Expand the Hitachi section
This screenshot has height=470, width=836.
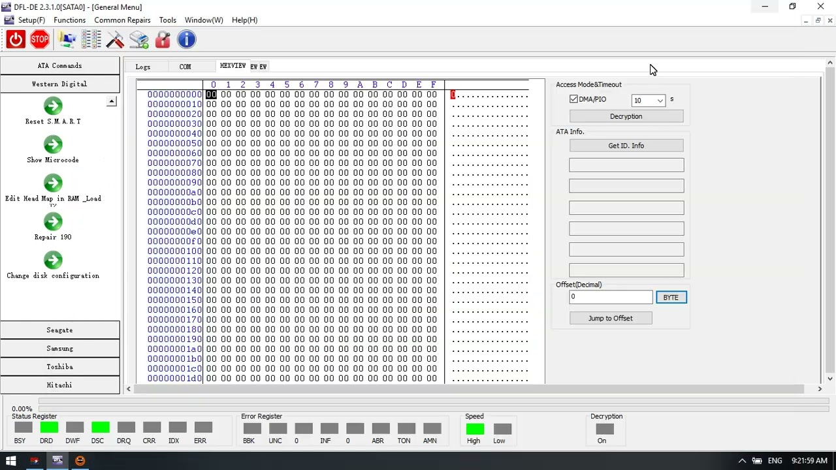60,385
